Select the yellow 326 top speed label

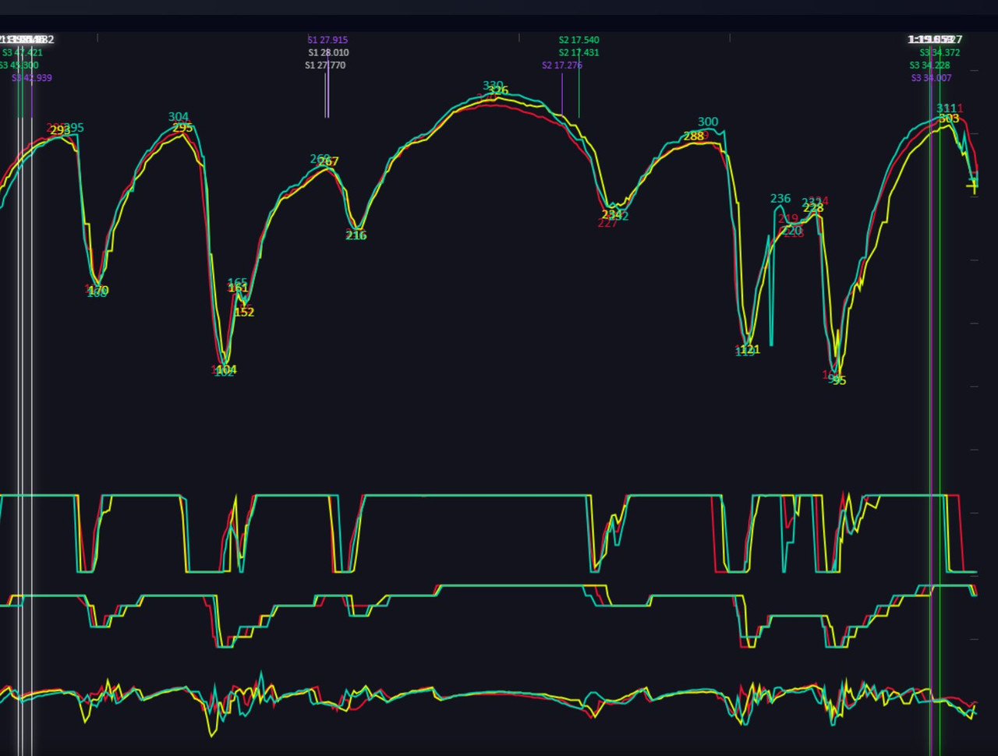498,90
